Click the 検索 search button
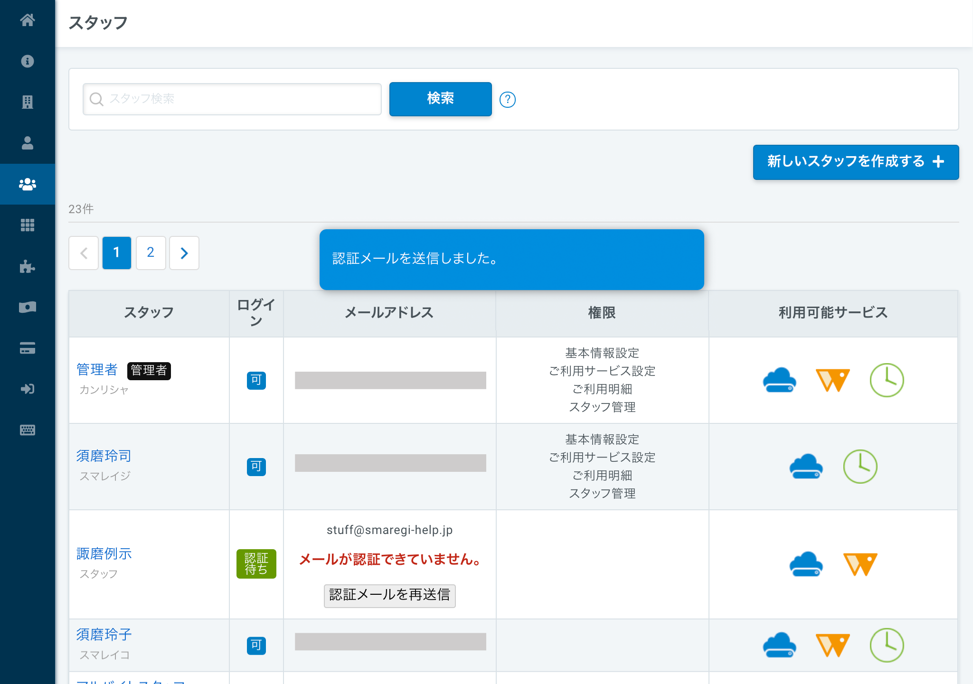Image resolution: width=973 pixels, height=684 pixels. pos(440,99)
